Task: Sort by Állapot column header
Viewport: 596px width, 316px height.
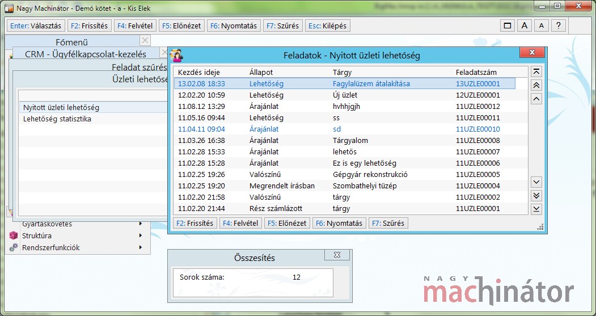Action: point(261,72)
